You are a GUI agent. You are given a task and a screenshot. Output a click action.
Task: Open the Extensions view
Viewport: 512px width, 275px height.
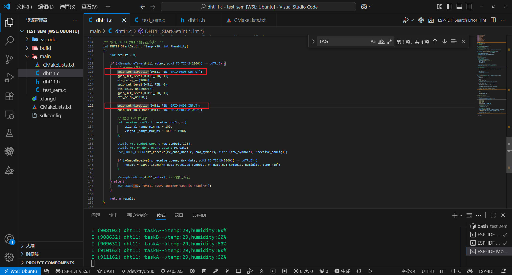click(x=9, y=96)
